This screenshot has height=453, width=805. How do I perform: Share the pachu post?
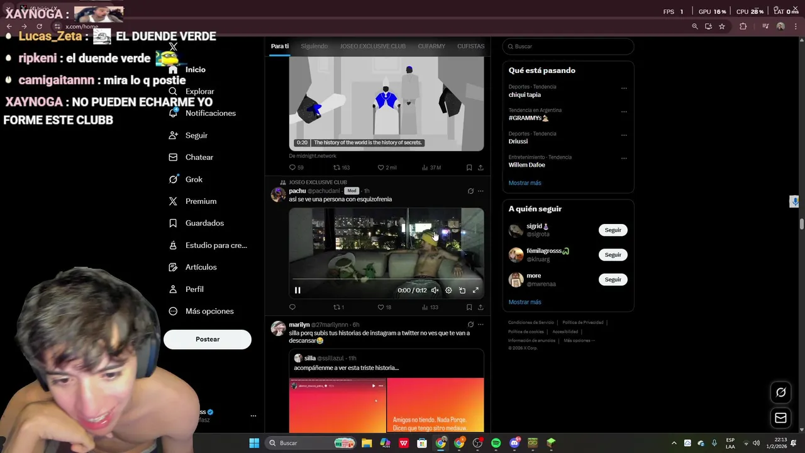tap(480, 307)
